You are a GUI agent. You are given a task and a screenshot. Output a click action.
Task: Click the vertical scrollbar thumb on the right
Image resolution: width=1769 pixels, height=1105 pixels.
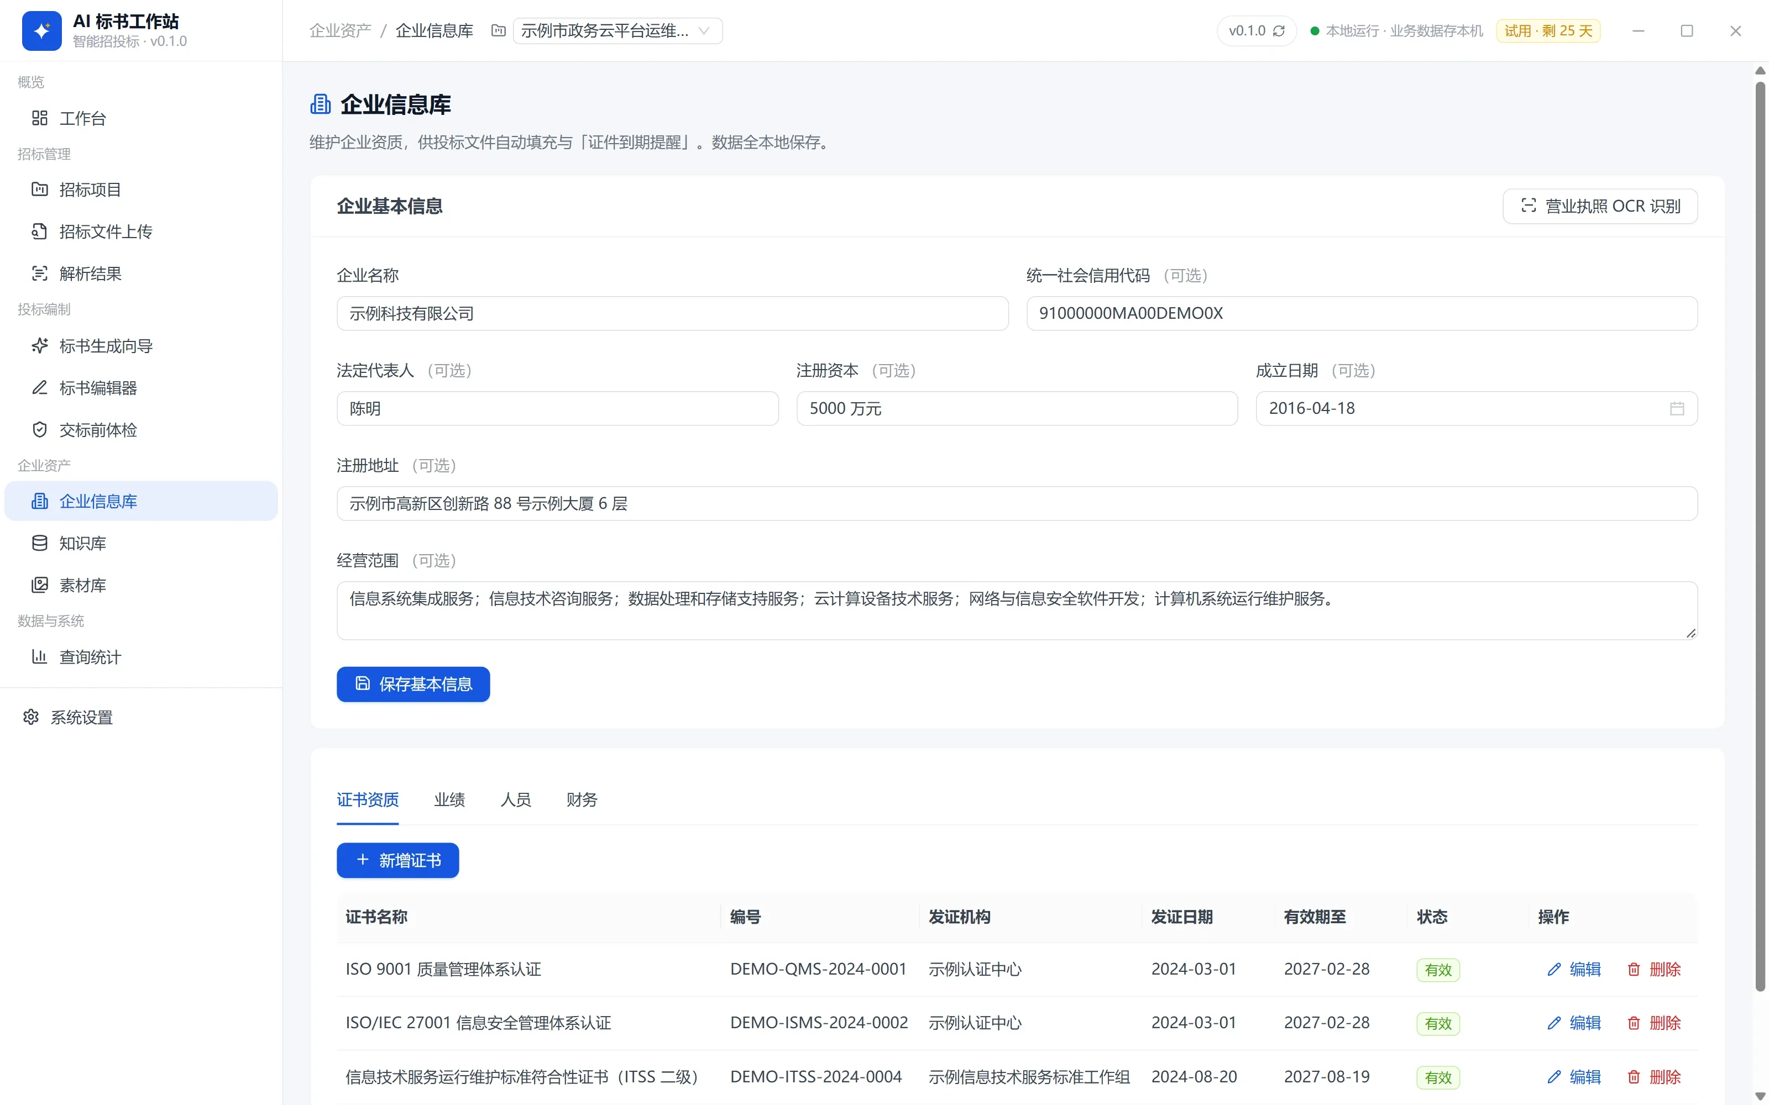pos(1760,537)
